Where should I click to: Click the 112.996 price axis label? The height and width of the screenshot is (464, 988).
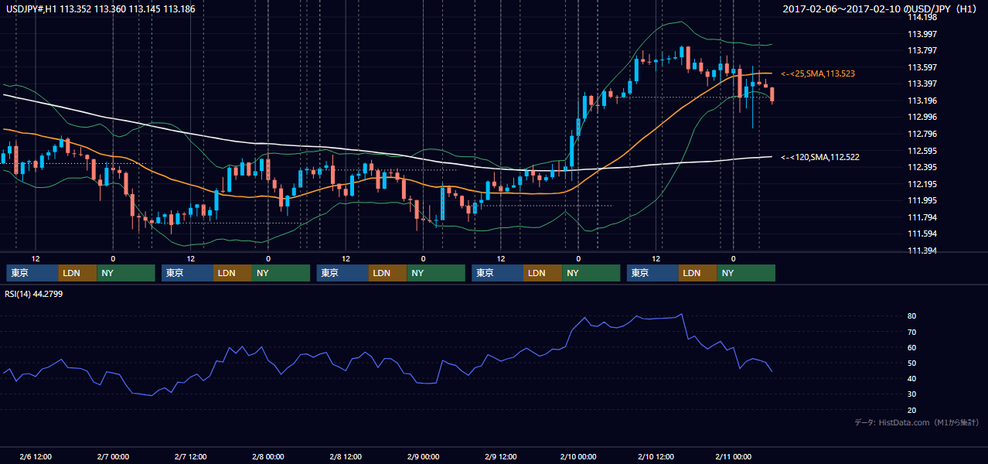point(922,117)
